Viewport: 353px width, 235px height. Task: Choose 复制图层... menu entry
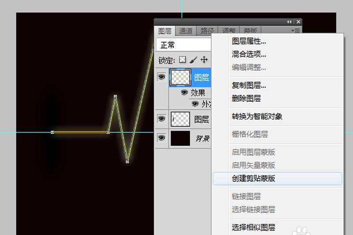click(x=249, y=85)
